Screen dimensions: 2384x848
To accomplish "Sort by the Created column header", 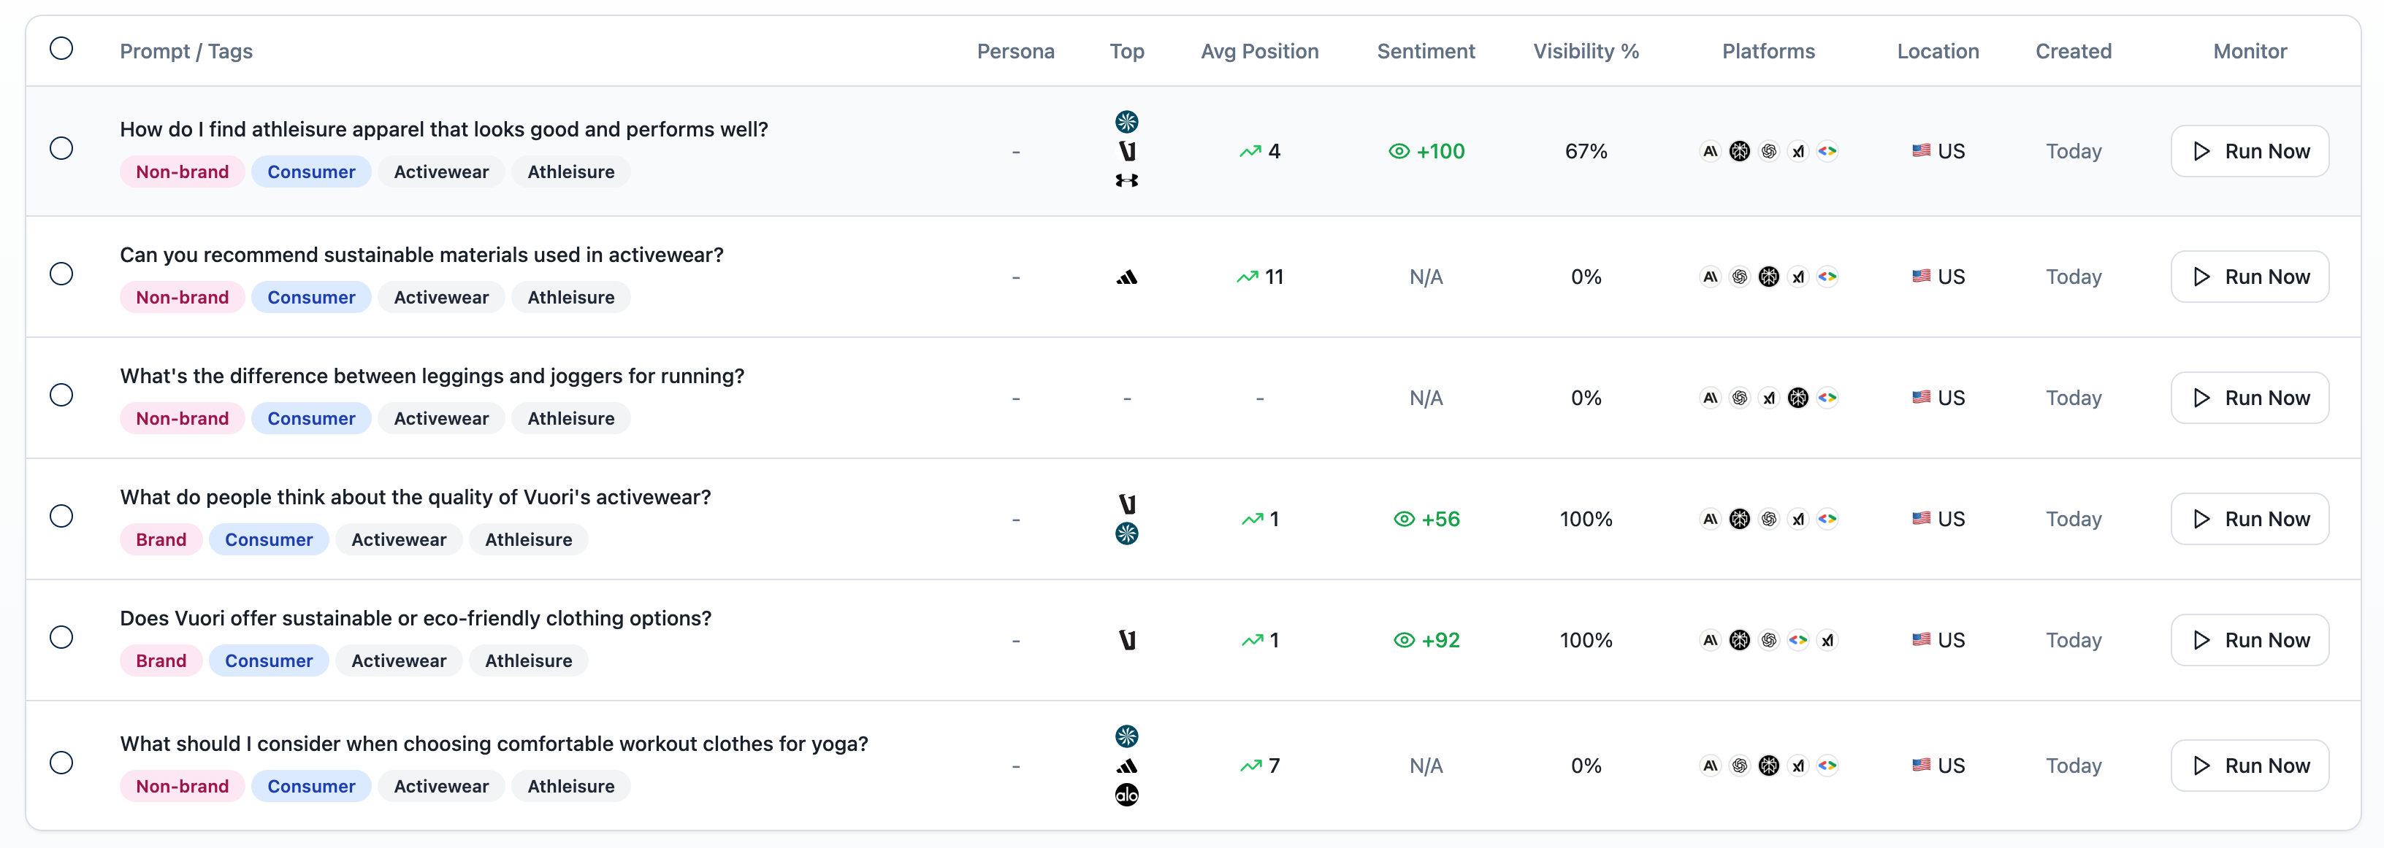I will [2073, 51].
